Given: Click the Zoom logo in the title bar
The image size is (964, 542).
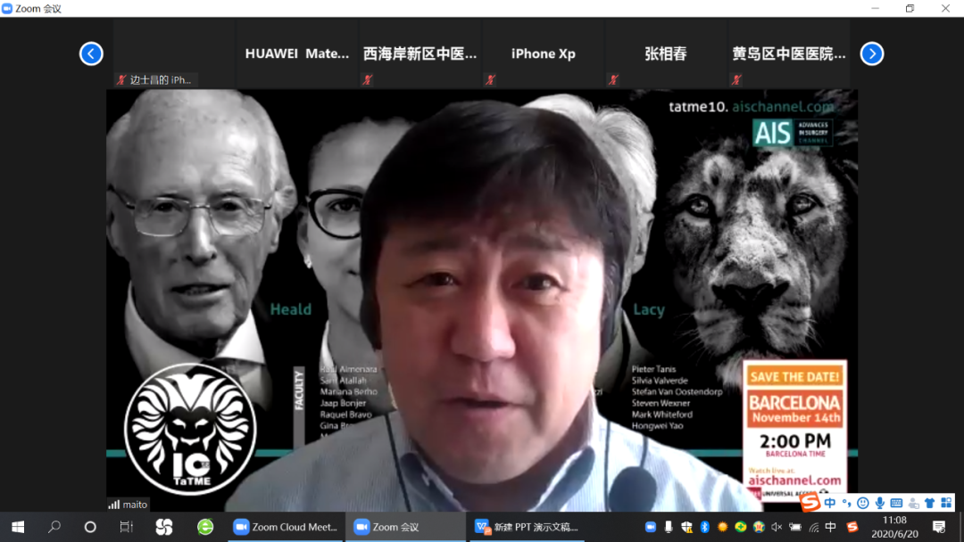Looking at the screenshot, I should [7, 9].
